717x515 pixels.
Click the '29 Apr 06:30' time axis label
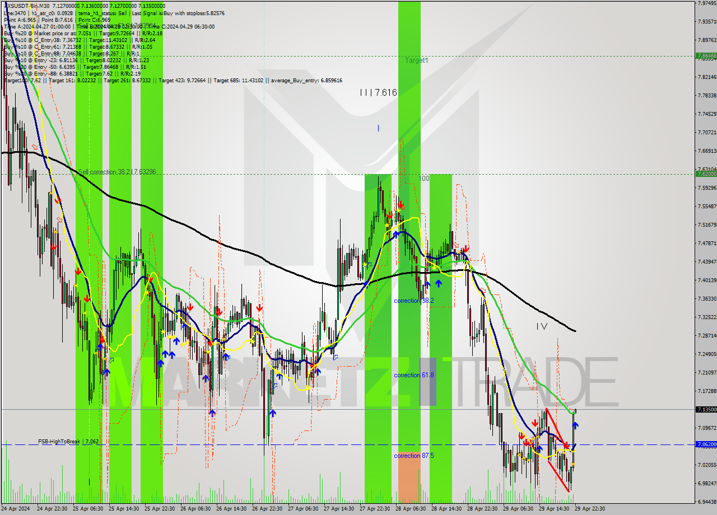pyautogui.click(x=518, y=509)
